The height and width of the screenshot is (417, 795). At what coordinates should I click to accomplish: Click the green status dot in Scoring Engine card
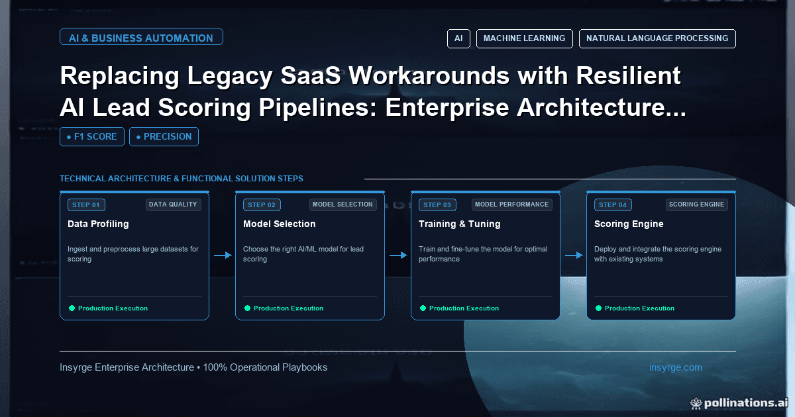click(x=598, y=308)
